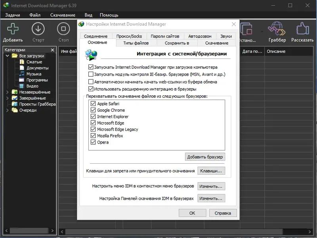Uncheck Microsoft Edge Legacy checkbox
The height and width of the screenshot is (238, 317).
pyautogui.click(x=93, y=129)
